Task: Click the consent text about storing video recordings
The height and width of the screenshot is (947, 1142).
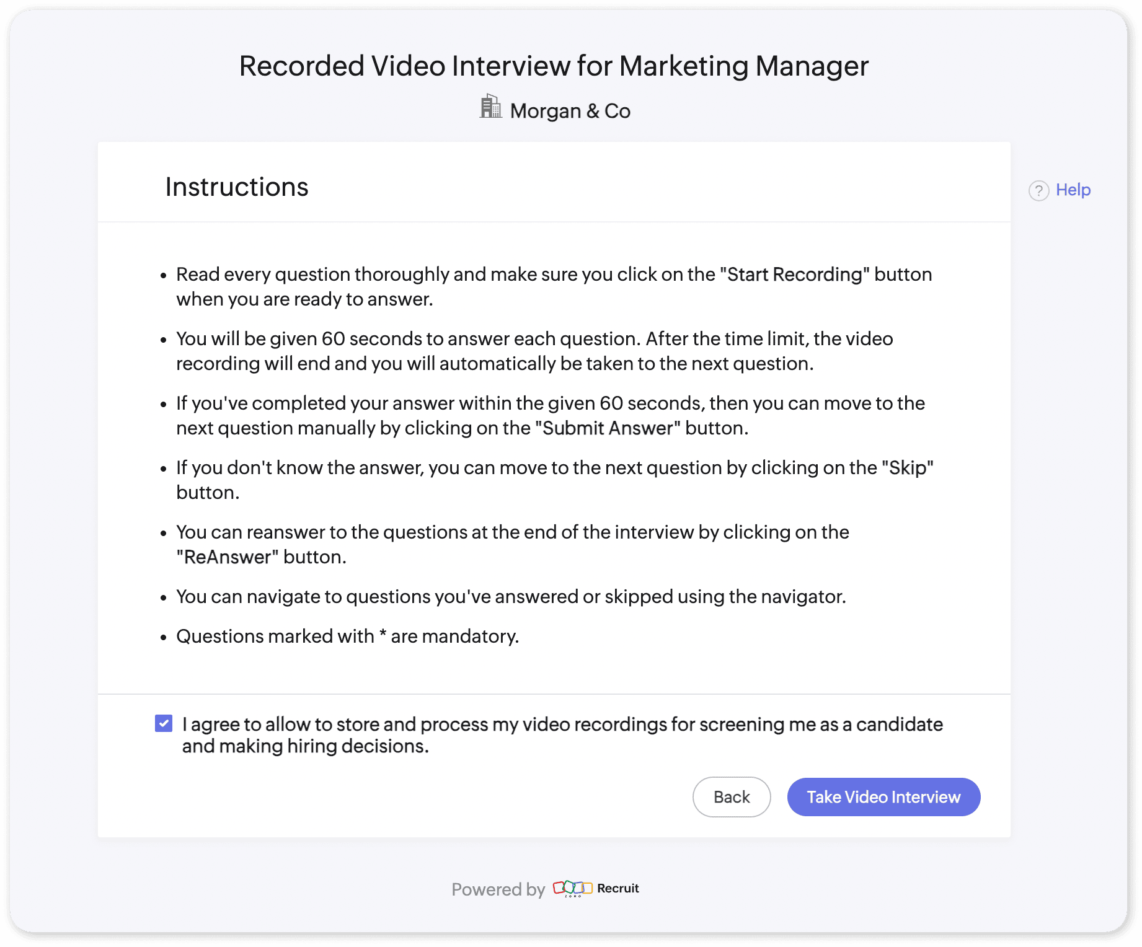Action: point(562,735)
